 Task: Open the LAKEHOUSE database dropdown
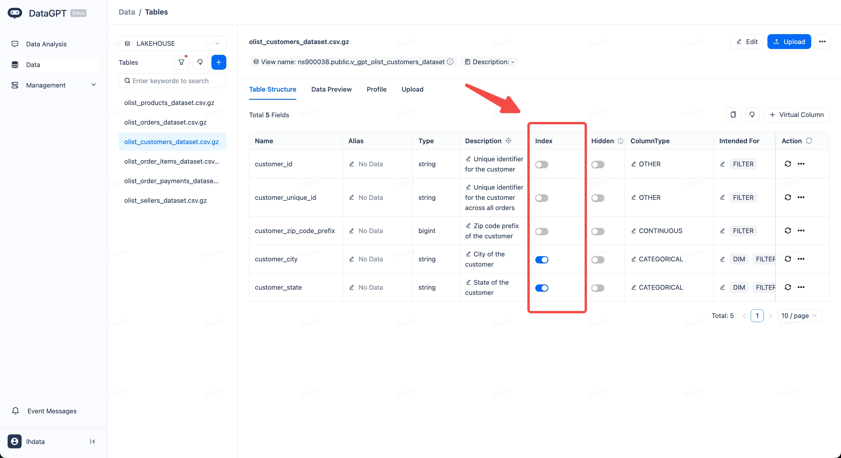pyautogui.click(x=172, y=44)
